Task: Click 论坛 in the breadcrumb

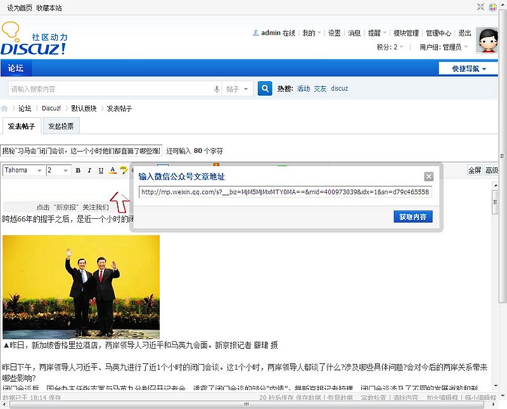Action: tap(25, 108)
